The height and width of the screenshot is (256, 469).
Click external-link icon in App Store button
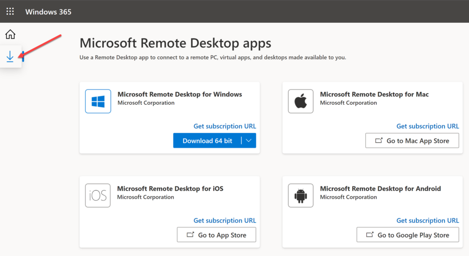pyautogui.click(x=190, y=235)
